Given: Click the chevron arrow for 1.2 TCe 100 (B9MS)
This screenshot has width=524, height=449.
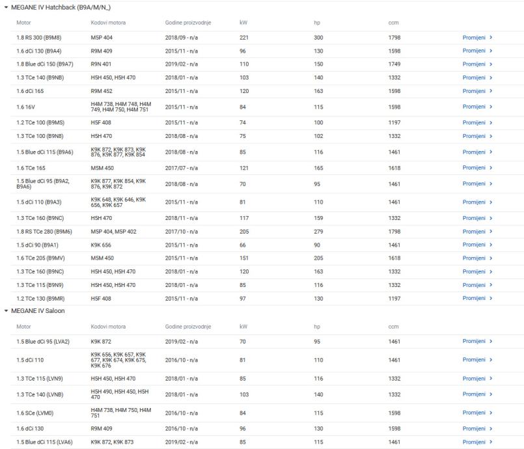Looking at the screenshot, I should point(491,122).
